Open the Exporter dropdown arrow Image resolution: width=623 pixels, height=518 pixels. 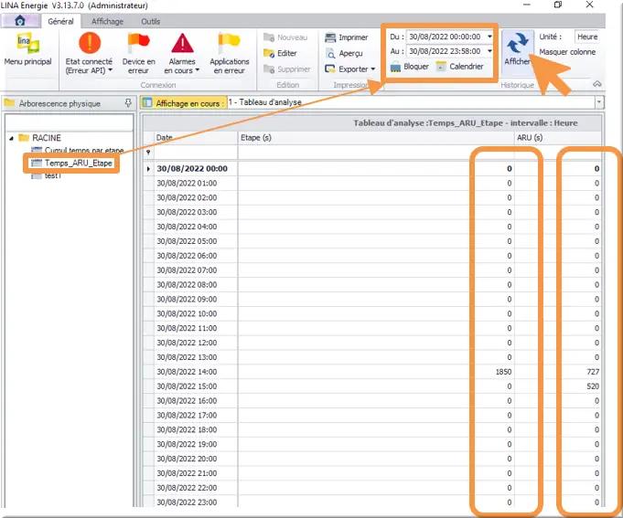(x=372, y=69)
